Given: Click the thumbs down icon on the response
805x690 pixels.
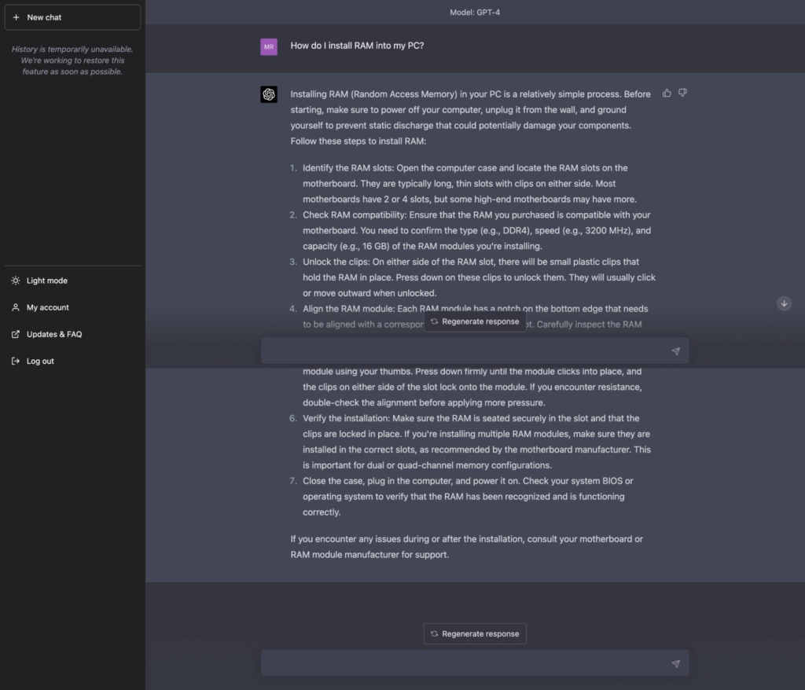Looking at the screenshot, I should (x=682, y=93).
